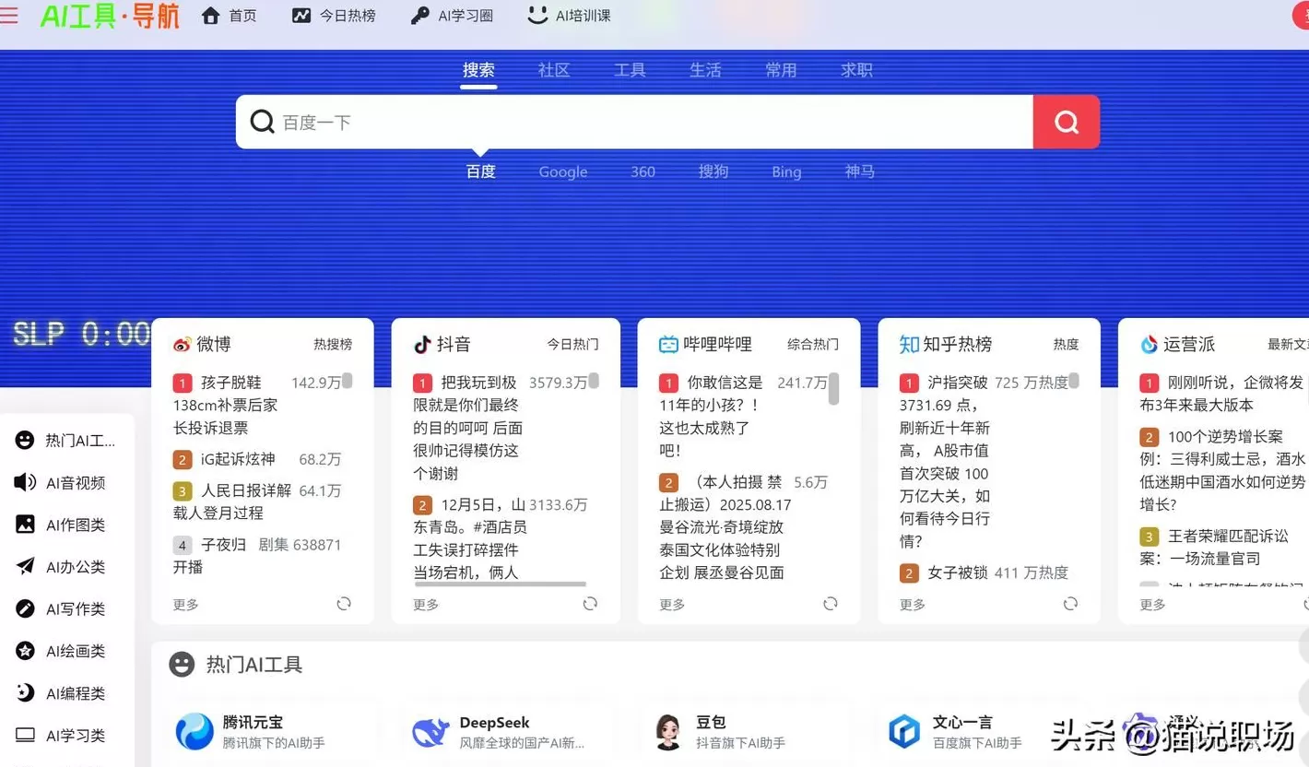Select Google as the search engine

(x=562, y=172)
